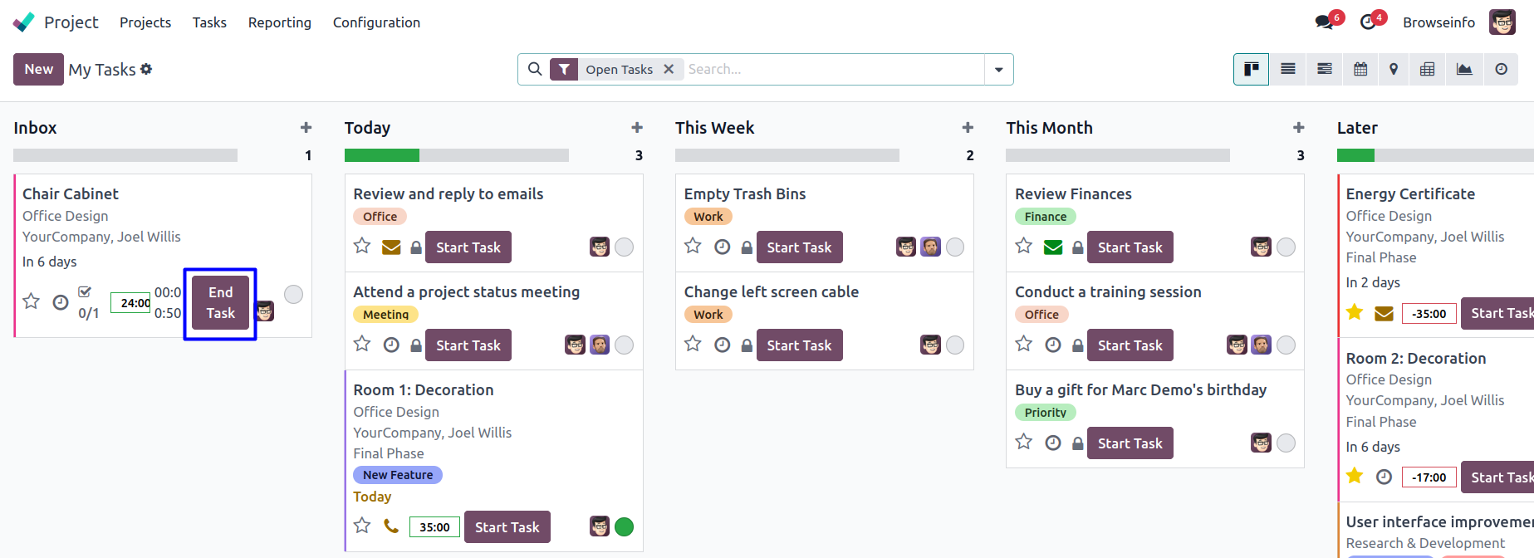The image size is (1534, 558).
Task: Click into the Search field
Action: point(831,70)
